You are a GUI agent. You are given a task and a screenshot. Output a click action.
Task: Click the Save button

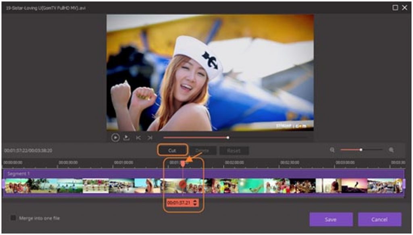pyautogui.click(x=331, y=220)
